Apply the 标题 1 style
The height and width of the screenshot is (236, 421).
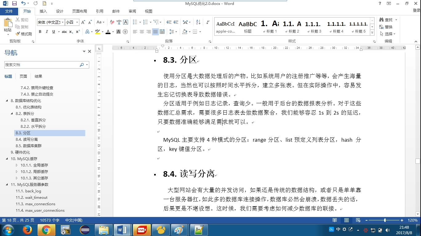coord(270,27)
